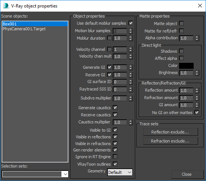
Task: Click the Raytraced SSS ID field
Action: 120,89
